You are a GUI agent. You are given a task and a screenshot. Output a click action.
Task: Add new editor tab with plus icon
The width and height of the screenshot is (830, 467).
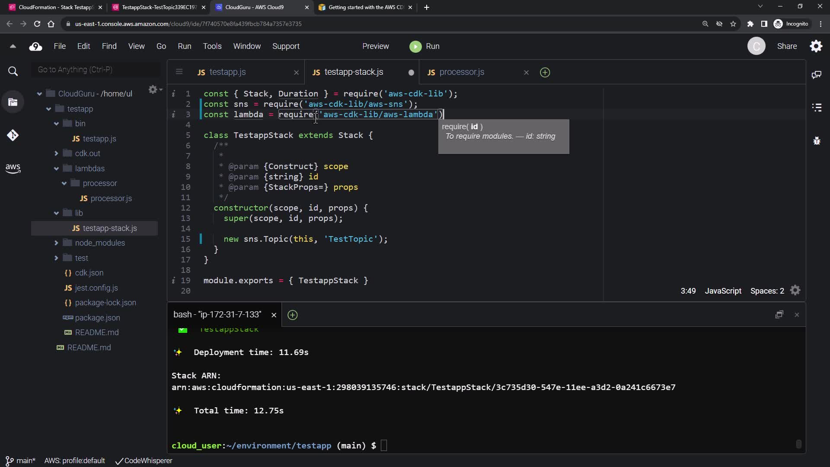545,73
